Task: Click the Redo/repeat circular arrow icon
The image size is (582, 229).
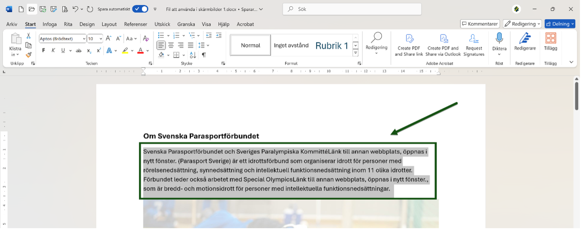Action: coord(90,9)
